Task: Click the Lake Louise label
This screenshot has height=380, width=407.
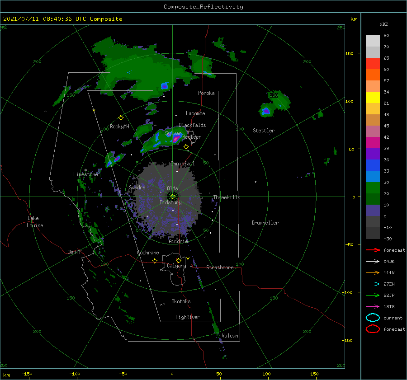Action: [35, 222]
